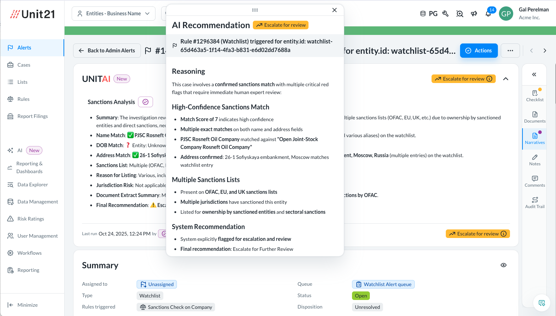Click the Risk Ratings warning icon
Image resolution: width=556 pixels, height=316 pixels.
point(10,219)
